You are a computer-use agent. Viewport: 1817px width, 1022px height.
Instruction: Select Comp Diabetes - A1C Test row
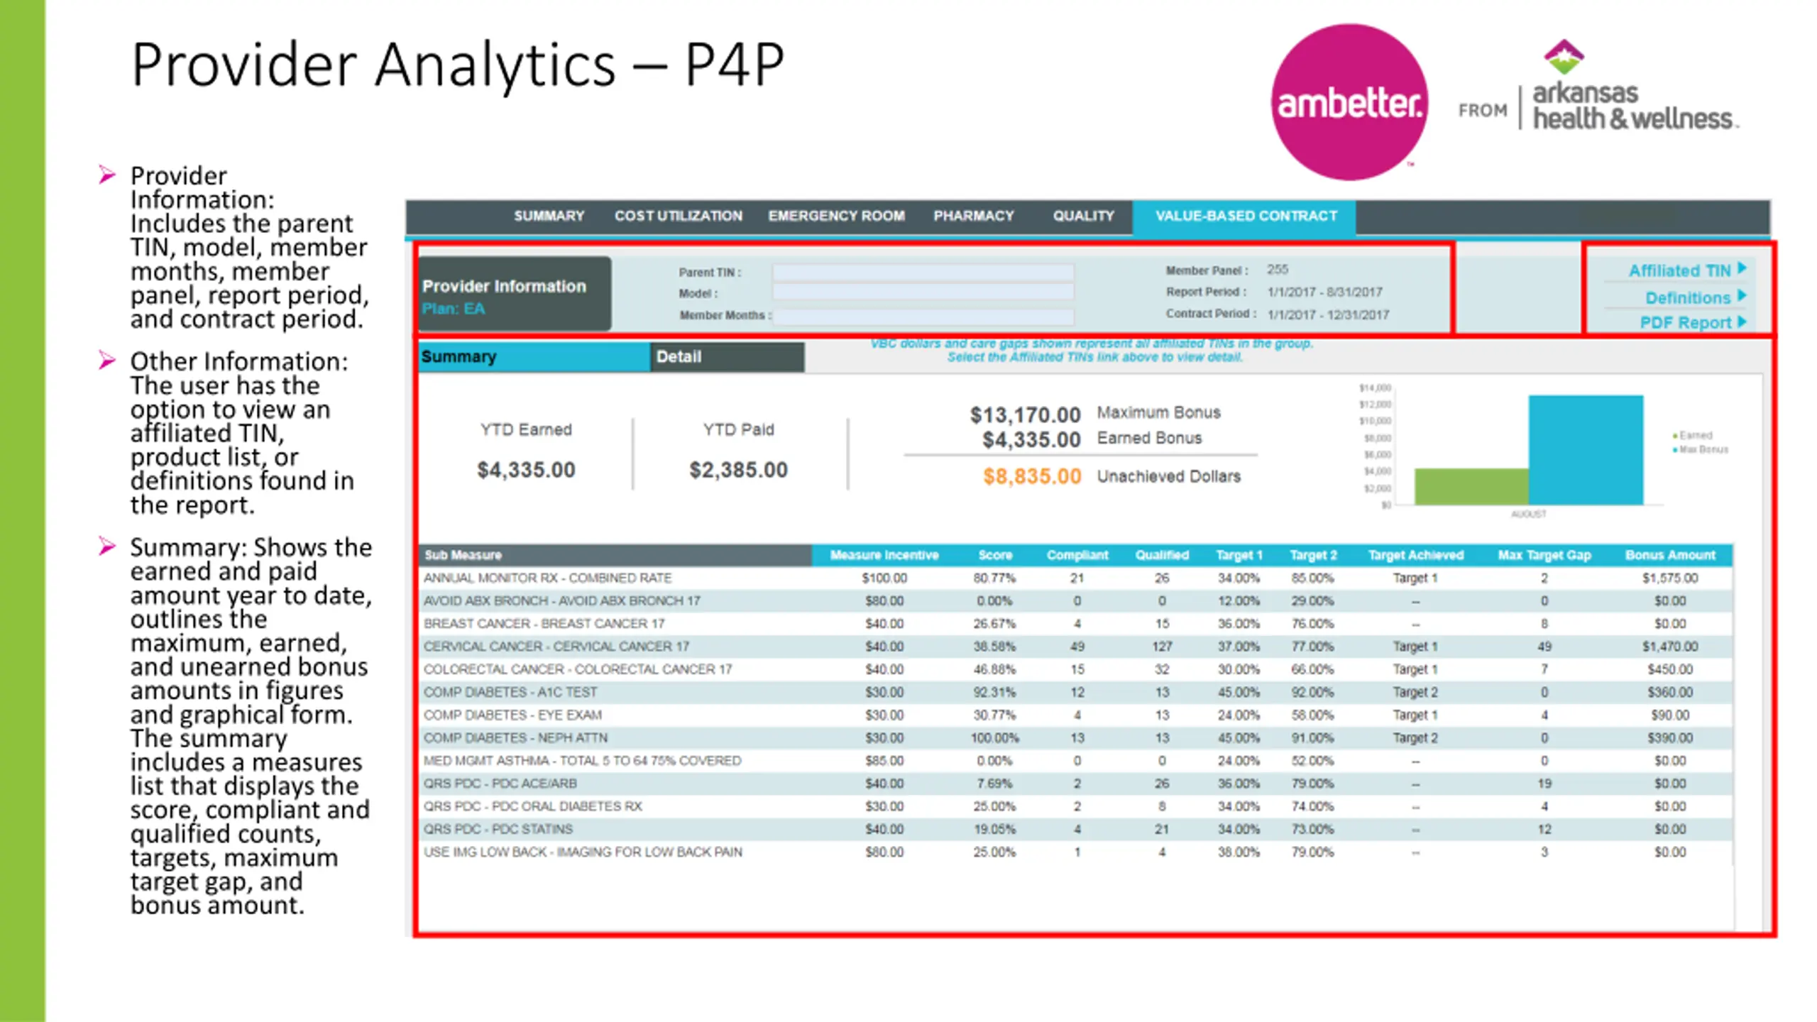1075,692
